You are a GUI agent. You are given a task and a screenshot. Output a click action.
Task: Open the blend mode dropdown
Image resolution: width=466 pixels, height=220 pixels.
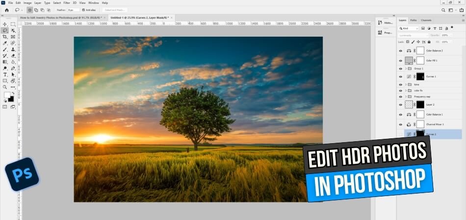tap(413, 35)
